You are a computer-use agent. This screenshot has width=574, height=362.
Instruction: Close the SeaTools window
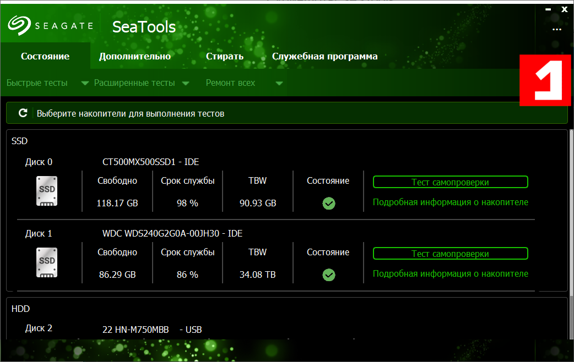click(565, 9)
